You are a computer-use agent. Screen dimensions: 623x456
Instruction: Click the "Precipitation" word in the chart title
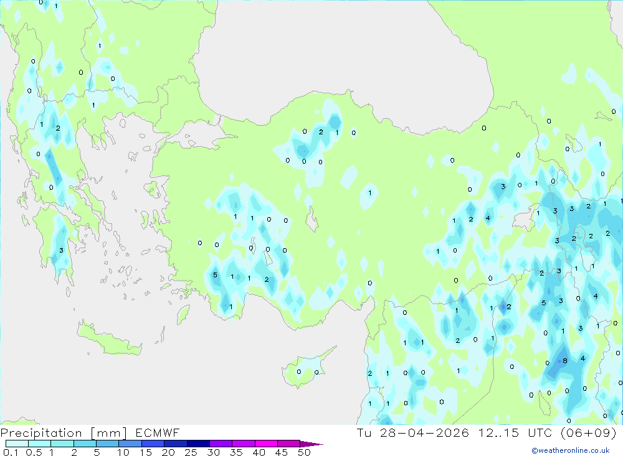pyautogui.click(x=41, y=433)
